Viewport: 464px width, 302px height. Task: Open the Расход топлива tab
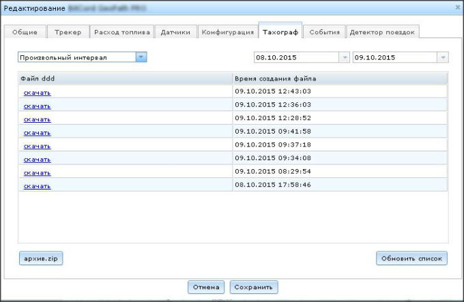click(x=121, y=32)
